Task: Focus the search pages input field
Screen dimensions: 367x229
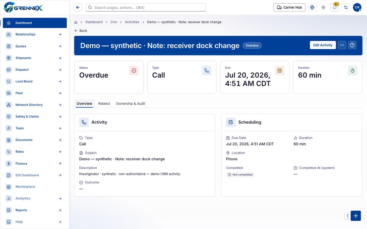Action: 146,7
